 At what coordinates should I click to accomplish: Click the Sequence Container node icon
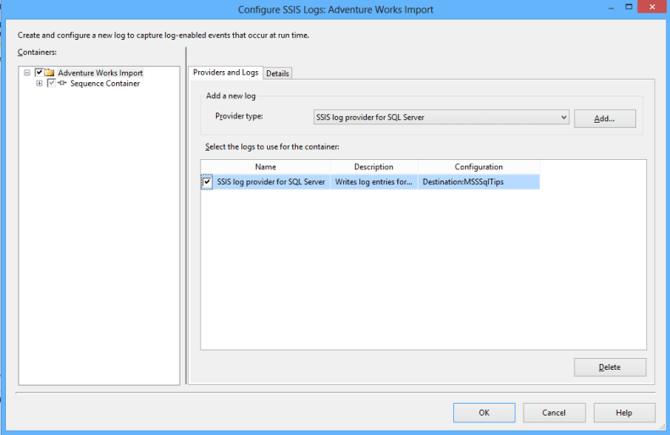tap(62, 83)
